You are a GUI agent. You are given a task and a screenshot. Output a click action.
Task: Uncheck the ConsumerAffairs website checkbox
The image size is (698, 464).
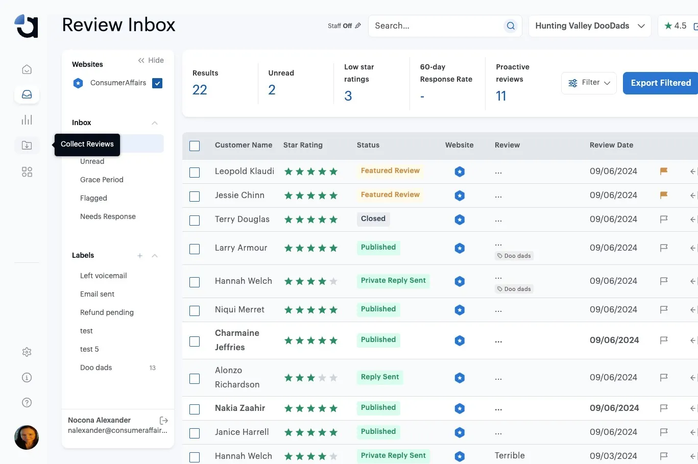pyautogui.click(x=157, y=83)
